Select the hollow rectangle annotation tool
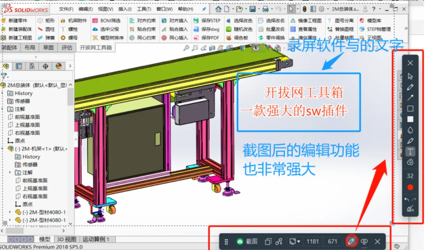The height and width of the screenshot is (250, 428). 410,109
